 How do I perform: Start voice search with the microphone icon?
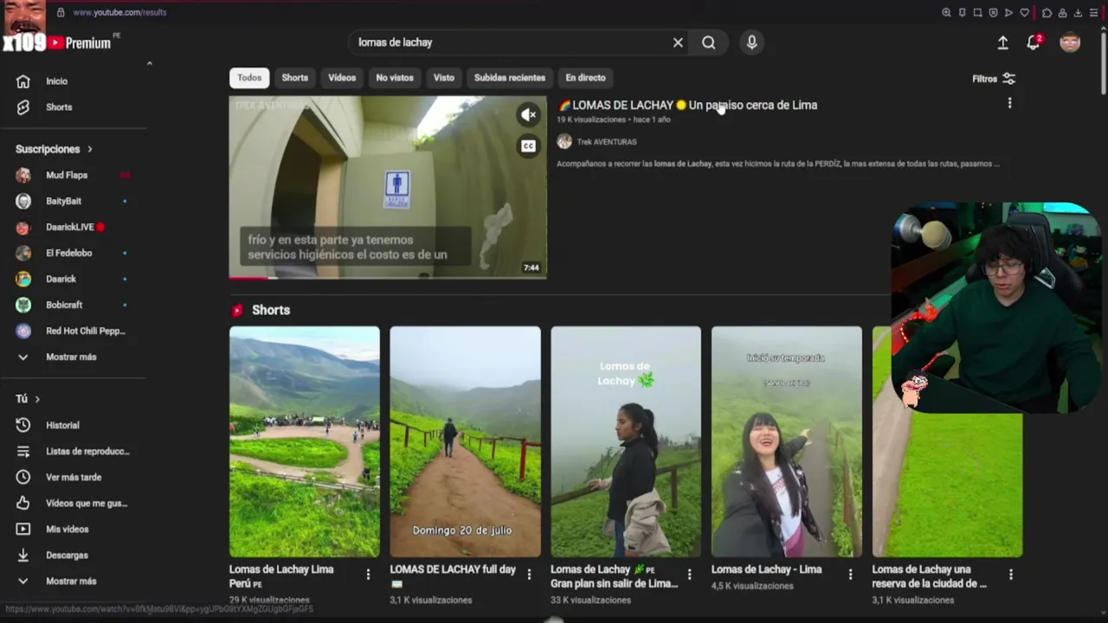pyautogui.click(x=751, y=42)
